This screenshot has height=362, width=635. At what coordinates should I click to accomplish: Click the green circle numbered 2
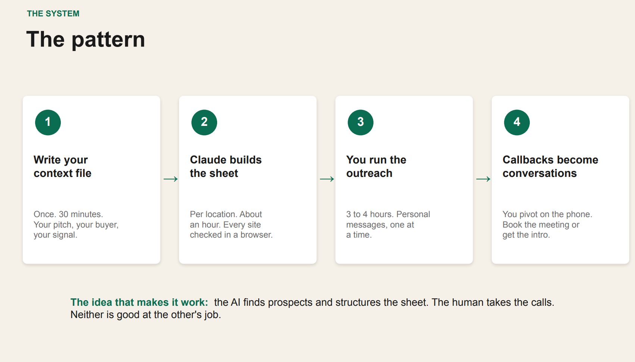[204, 122]
